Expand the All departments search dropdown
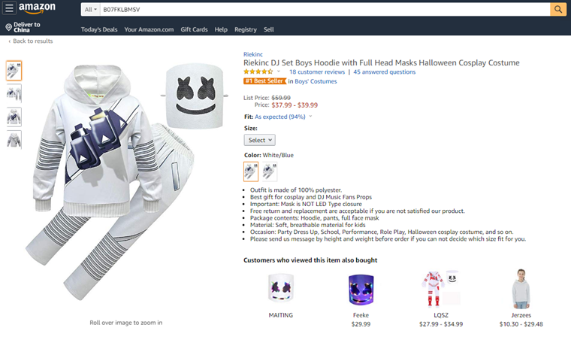Image resolution: width=571 pixels, height=337 pixels. tap(90, 9)
